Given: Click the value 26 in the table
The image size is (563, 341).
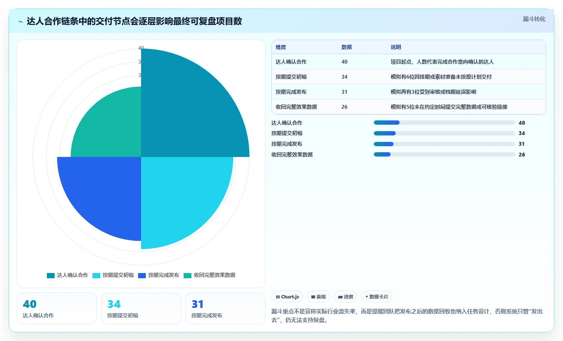Looking at the screenshot, I should (345, 107).
